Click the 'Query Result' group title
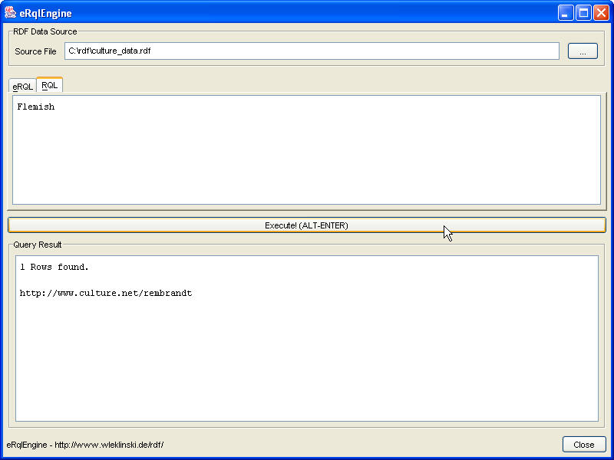614x460 pixels. [x=38, y=245]
